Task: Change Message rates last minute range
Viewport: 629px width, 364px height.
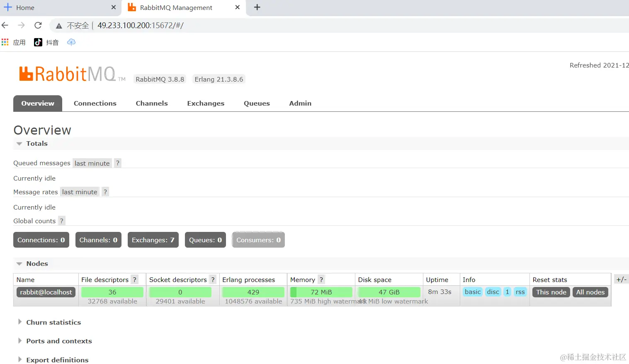Action: (80, 192)
